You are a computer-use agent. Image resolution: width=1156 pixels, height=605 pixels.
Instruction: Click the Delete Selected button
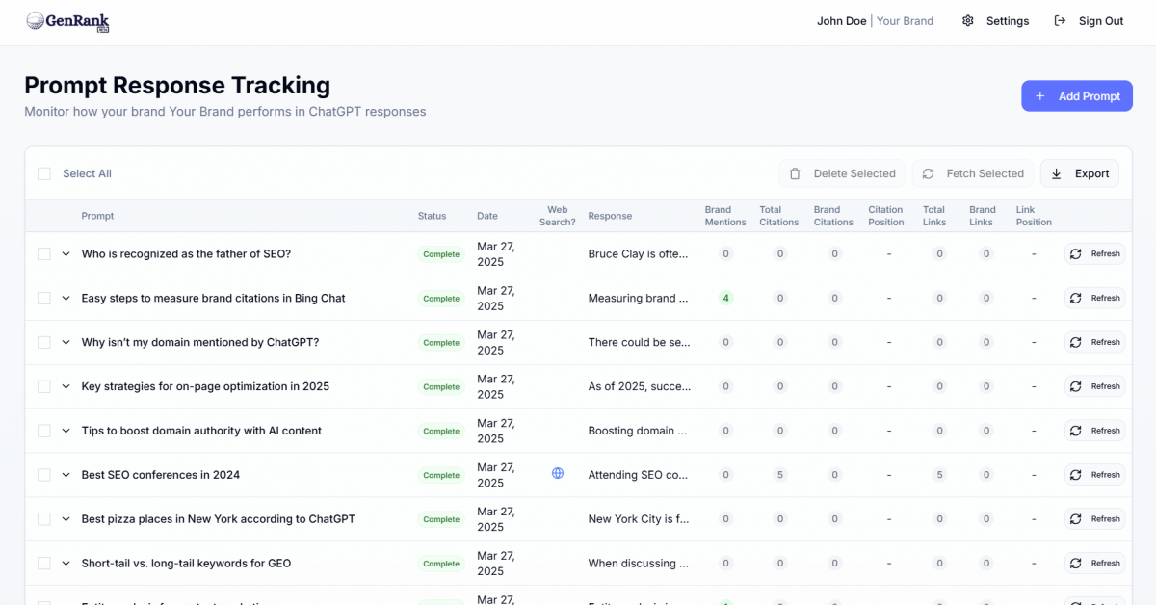842,173
